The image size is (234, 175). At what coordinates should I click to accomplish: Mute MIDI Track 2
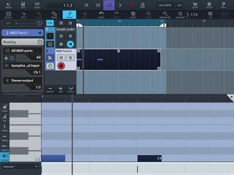click(61, 58)
